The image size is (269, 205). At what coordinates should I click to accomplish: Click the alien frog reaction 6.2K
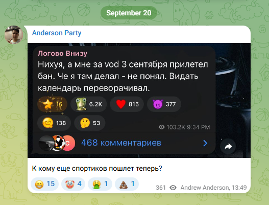pyautogui.click(x=88, y=104)
